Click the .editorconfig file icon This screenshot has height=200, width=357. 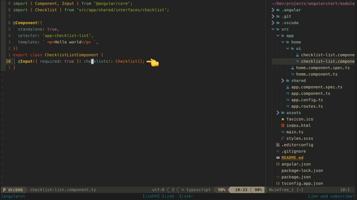point(278,144)
